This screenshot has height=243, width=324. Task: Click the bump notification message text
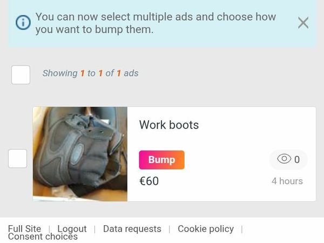(156, 23)
